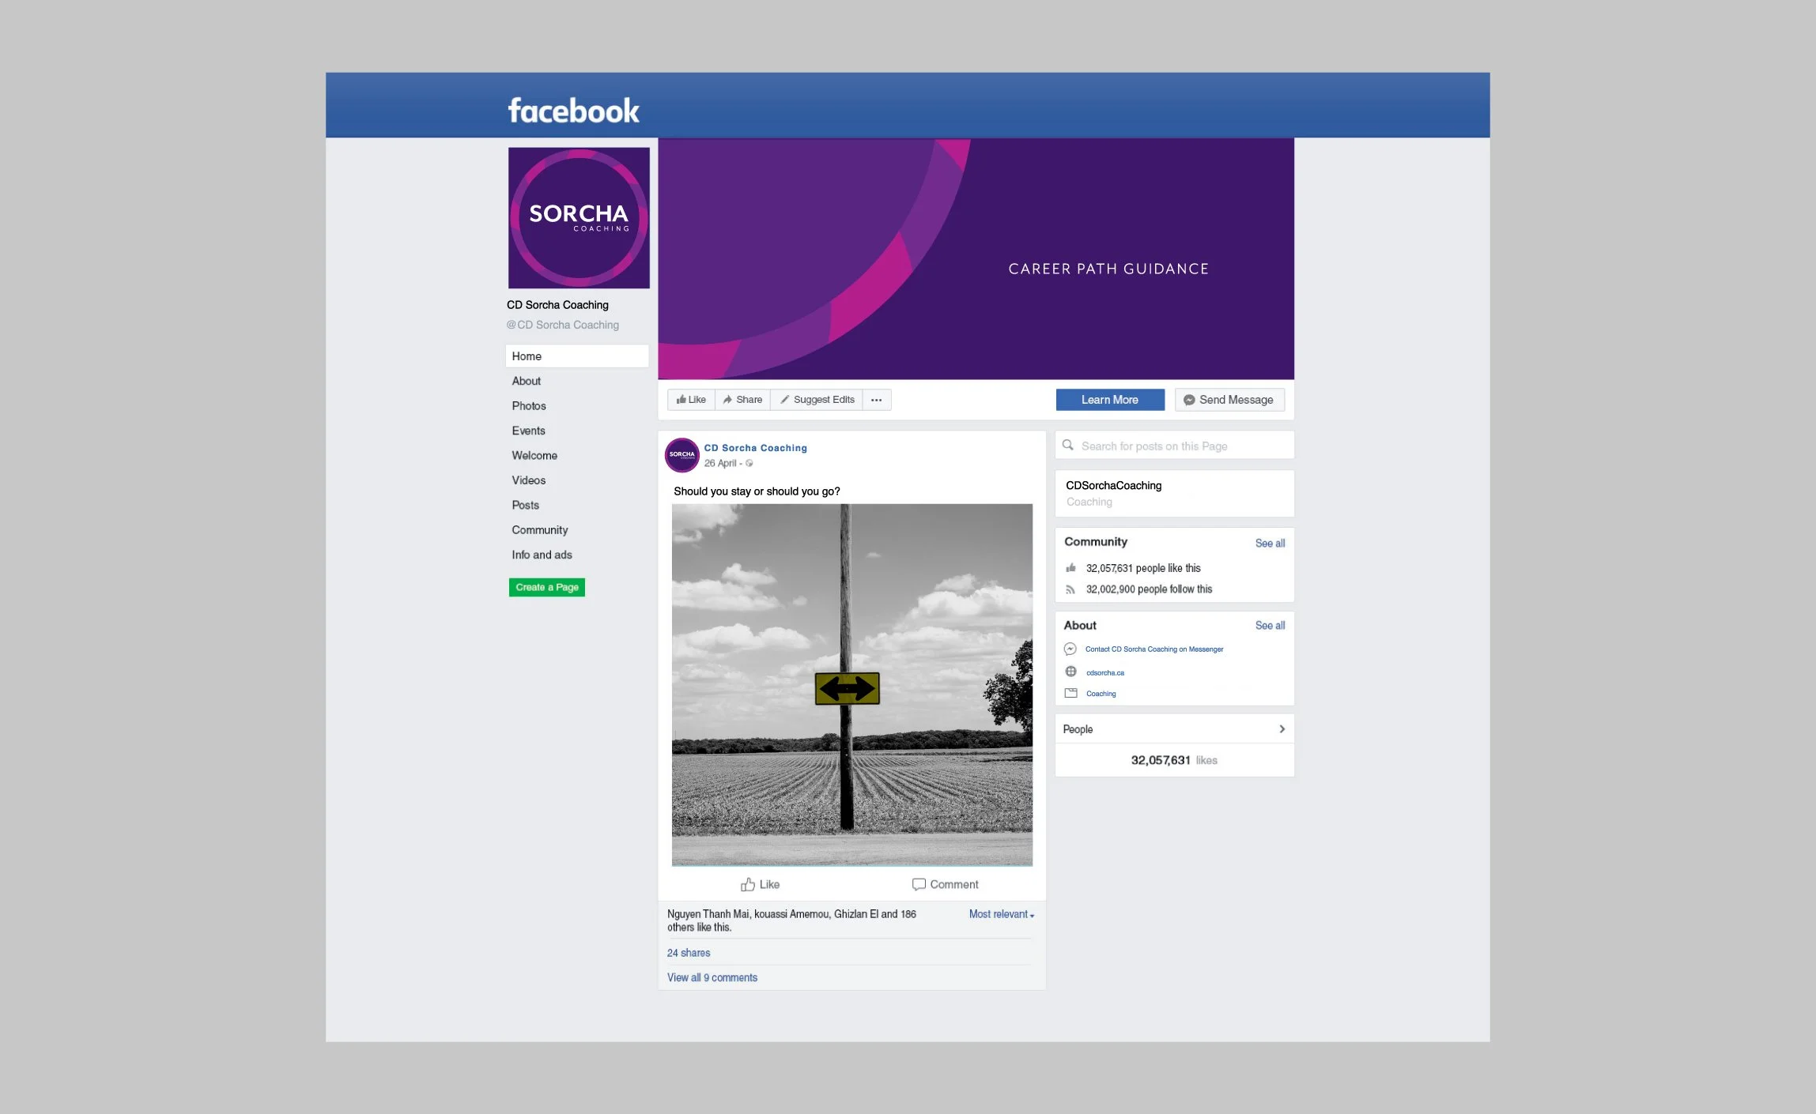Screen dimensions: 1816x1114
Task: Click the globe icon next to cdsorcha.ca
Action: tap(1071, 671)
